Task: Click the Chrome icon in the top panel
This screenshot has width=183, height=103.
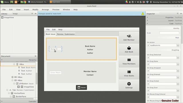Action: [25, 2]
